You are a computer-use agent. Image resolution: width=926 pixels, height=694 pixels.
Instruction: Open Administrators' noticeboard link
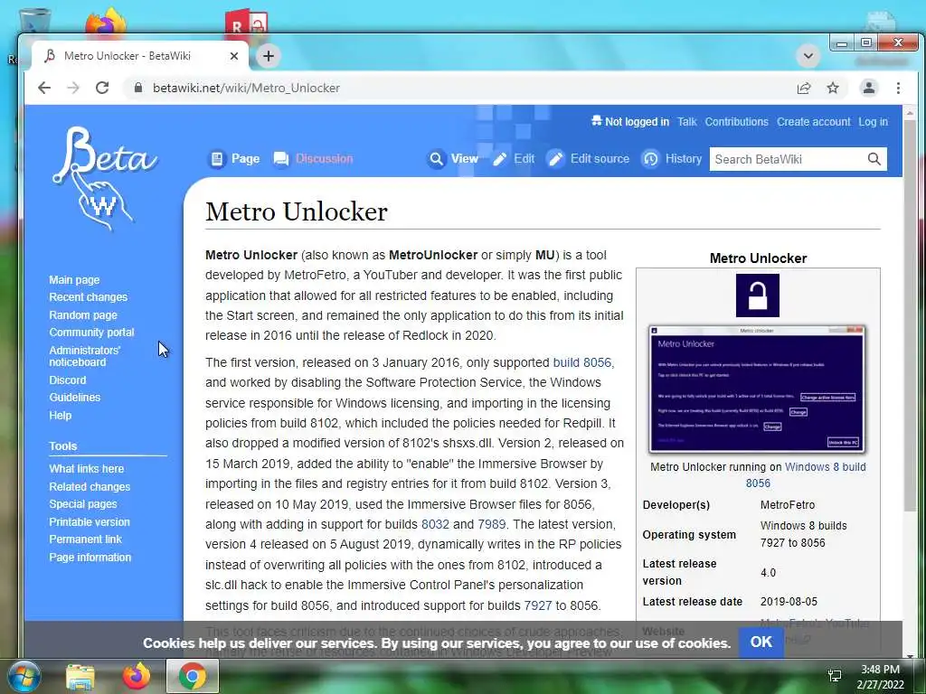[84, 356]
